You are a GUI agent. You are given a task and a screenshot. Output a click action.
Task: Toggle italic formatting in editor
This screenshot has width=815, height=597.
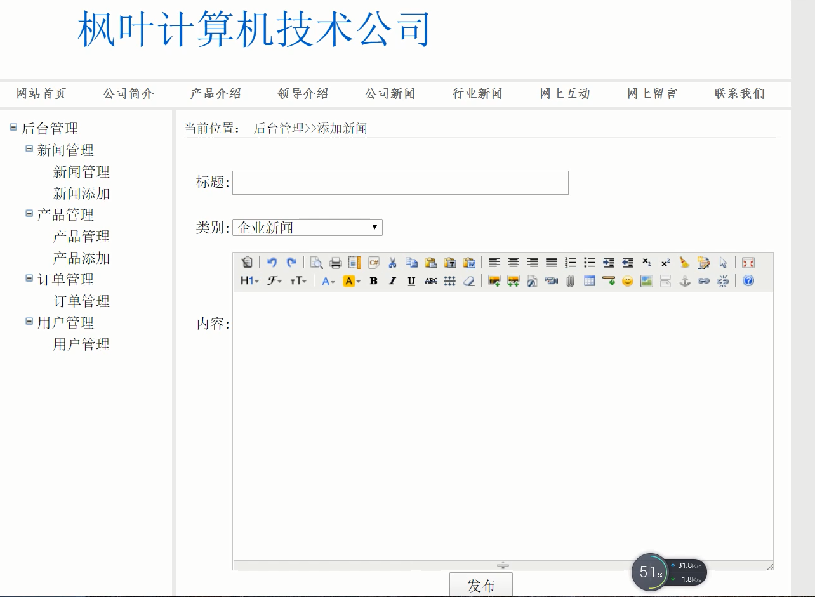(x=392, y=281)
